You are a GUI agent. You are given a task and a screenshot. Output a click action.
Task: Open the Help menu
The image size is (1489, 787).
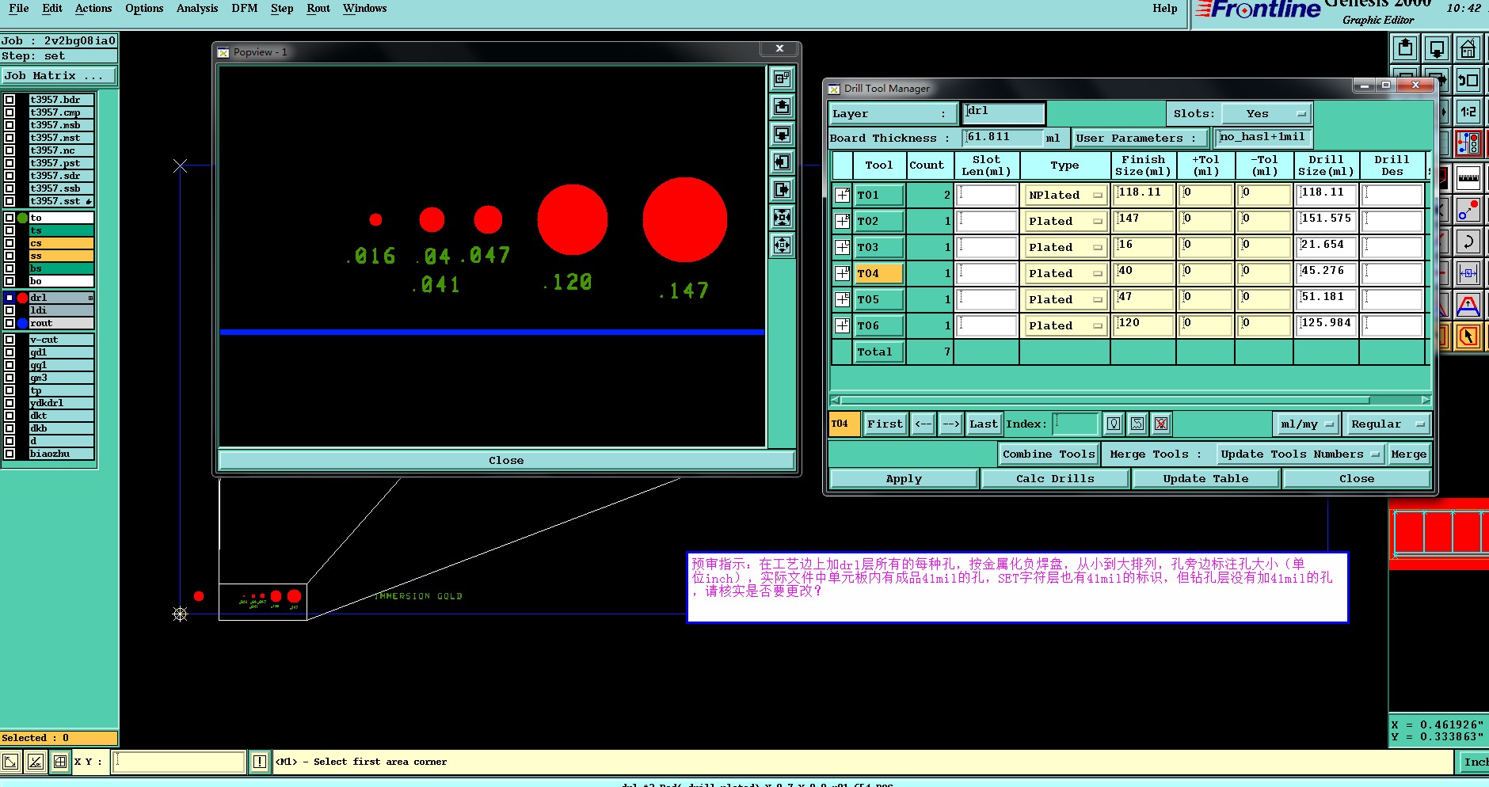click(1165, 8)
